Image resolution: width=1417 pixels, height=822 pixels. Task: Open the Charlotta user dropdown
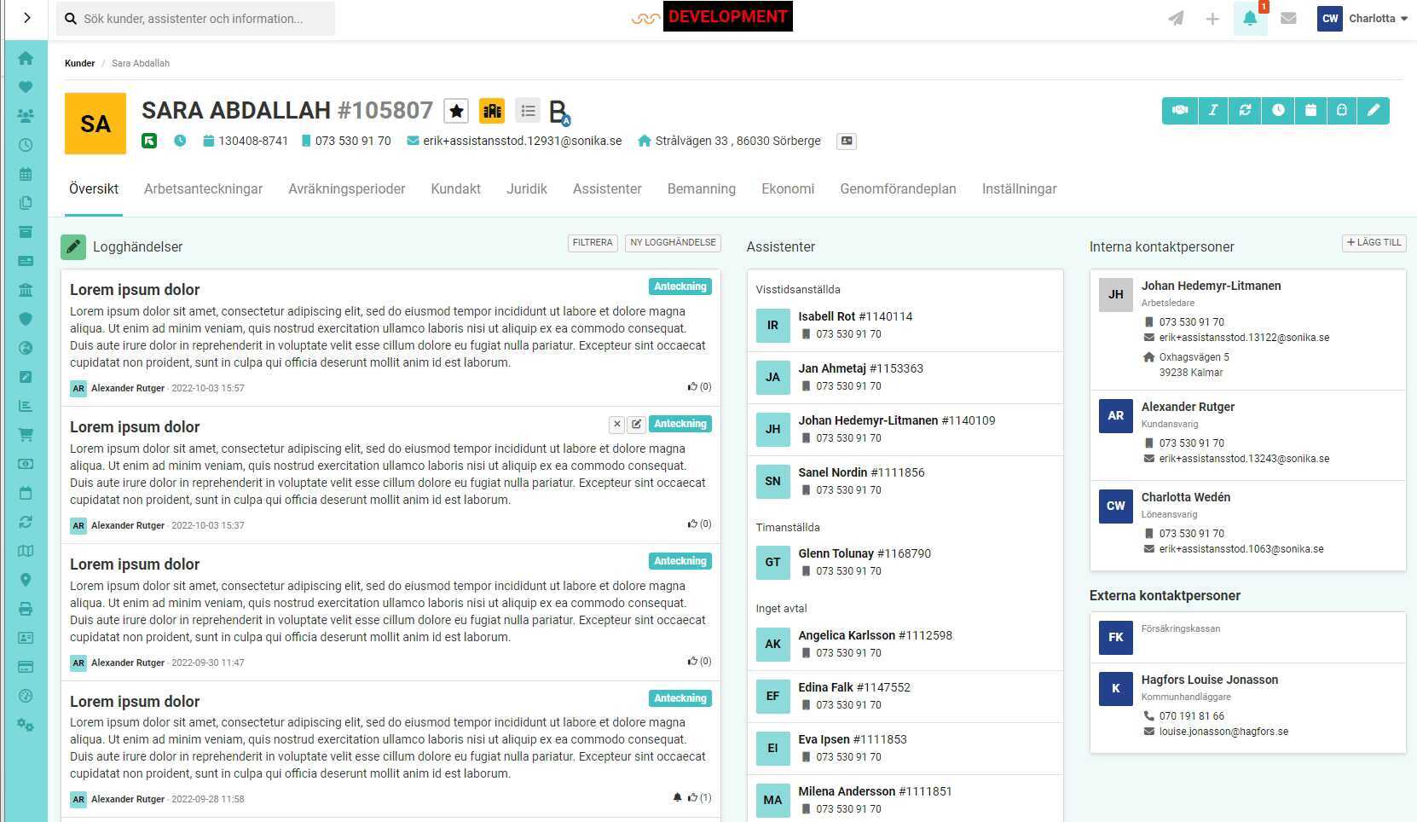pyautogui.click(x=1362, y=18)
